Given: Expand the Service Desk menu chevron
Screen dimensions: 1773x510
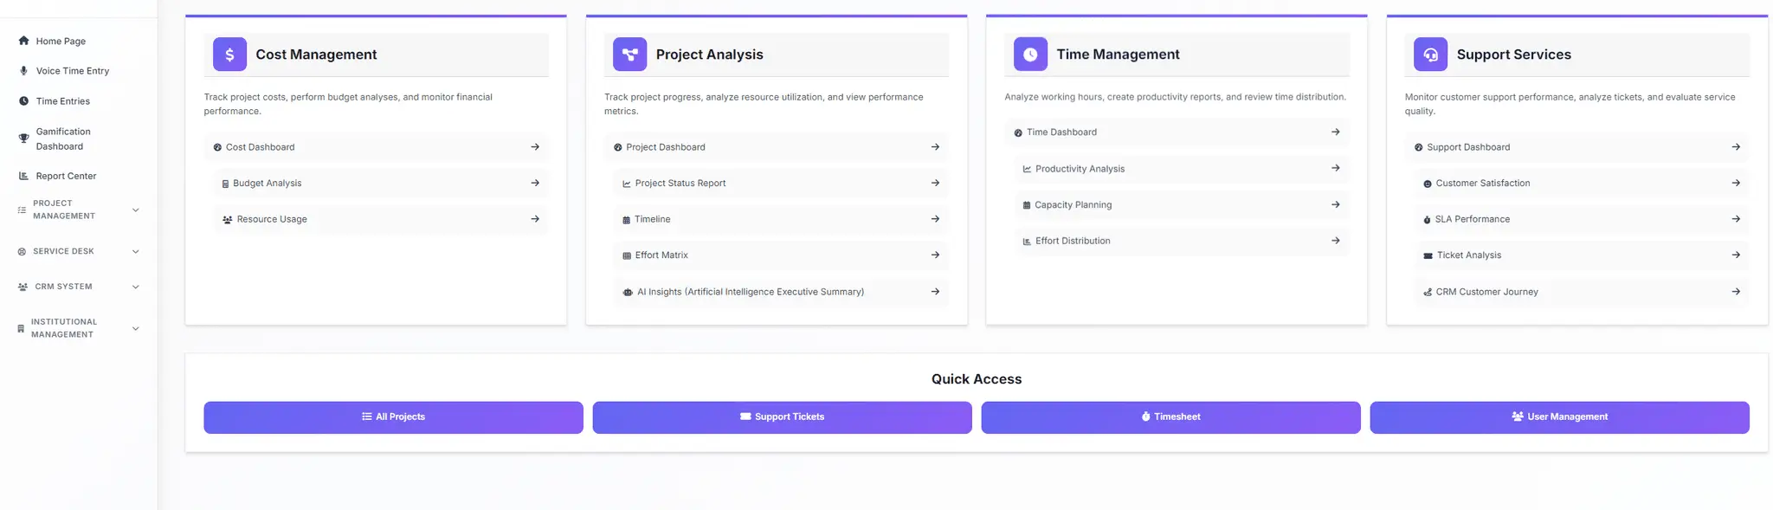Looking at the screenshot, I should (x=135, y=252).
